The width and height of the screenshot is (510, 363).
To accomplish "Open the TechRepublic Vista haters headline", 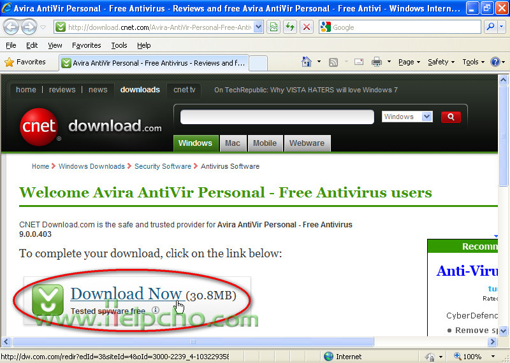I will (306, 90).
